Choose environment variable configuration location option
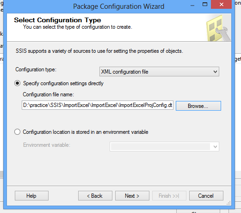The height and width of the screenshot is (213, 241). click(x=17, y=132)
